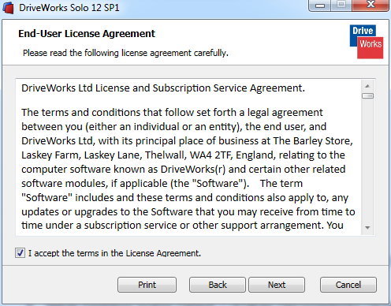Click the 'Please read the following license' subtitle
Screen dimensions: 391x306
click(x=125, y=53)
